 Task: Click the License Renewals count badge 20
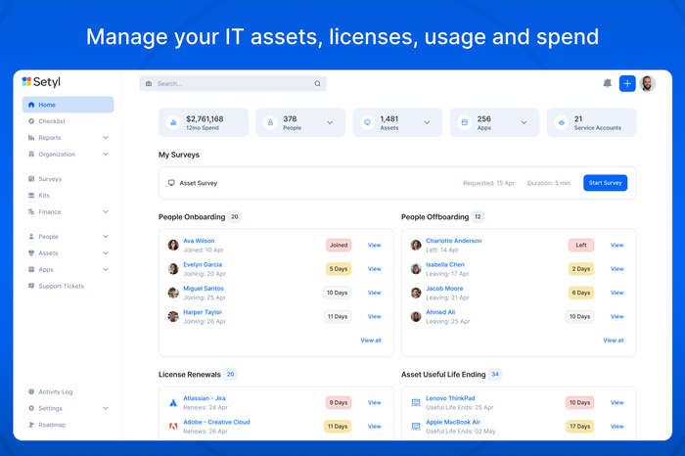pyautogui.click(x=230, y=375)
